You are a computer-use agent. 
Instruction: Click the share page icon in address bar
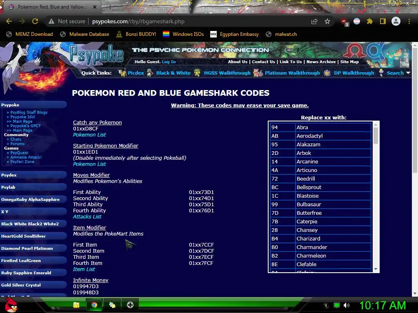tap(314, 21)
